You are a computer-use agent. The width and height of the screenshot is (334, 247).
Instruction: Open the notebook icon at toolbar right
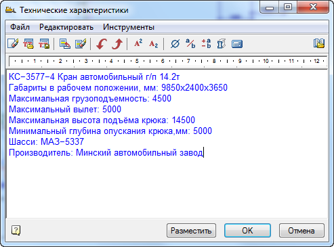pos(319,43)
